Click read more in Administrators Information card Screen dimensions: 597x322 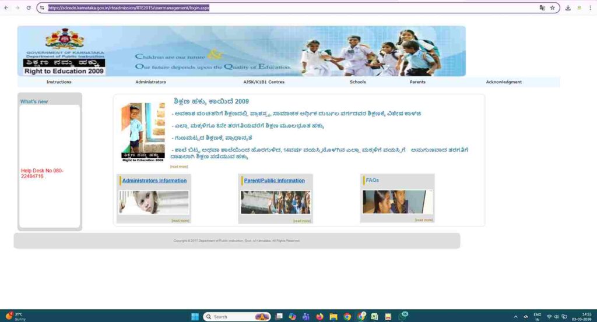180,221
